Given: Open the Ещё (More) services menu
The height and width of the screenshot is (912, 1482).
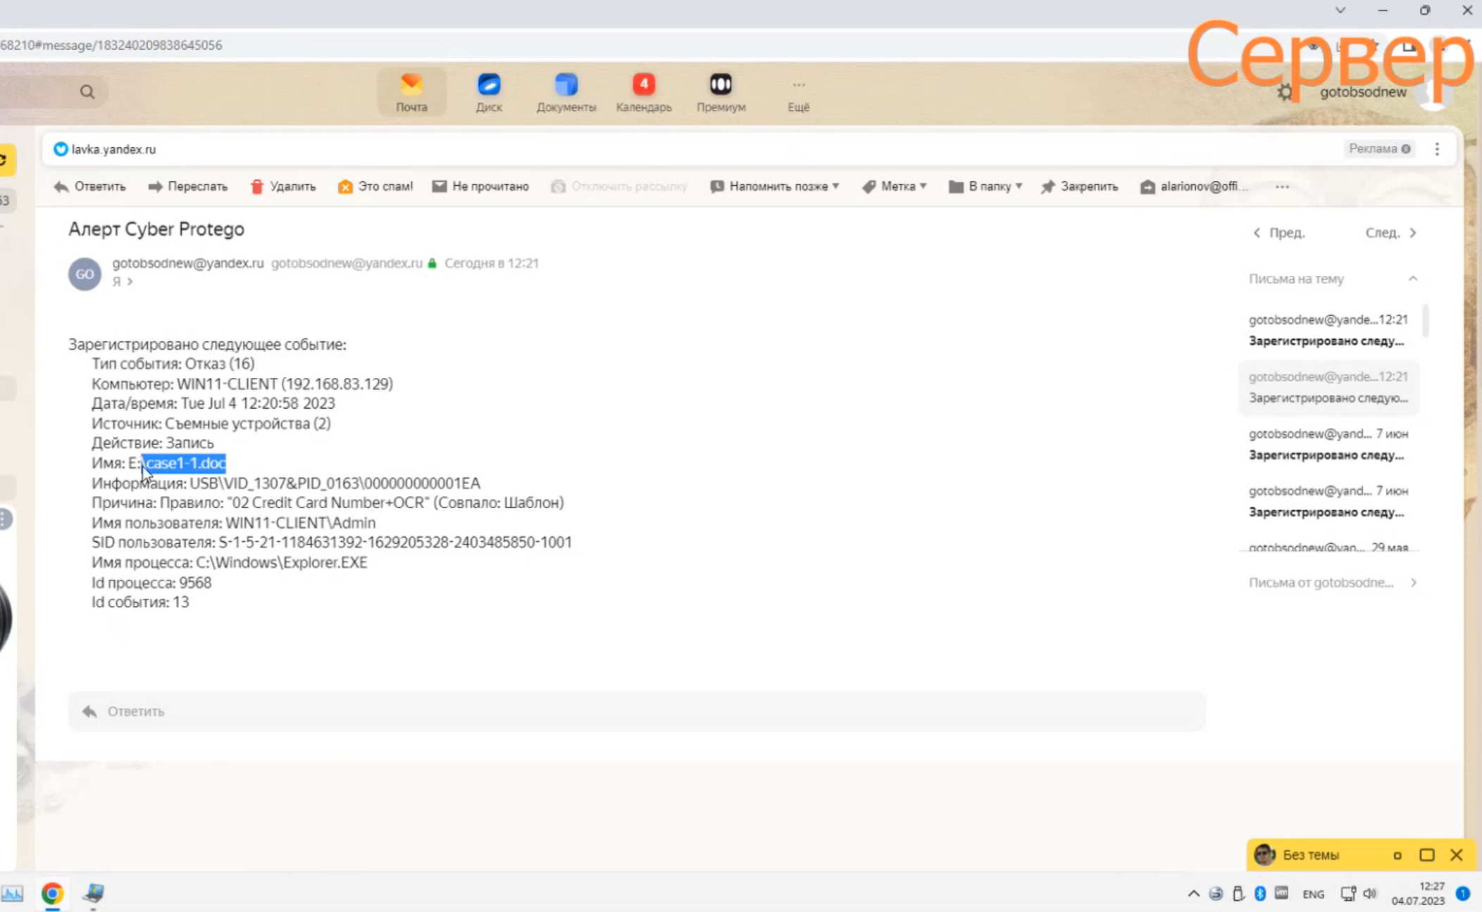Looking at the screenshot, I should 798,92.
